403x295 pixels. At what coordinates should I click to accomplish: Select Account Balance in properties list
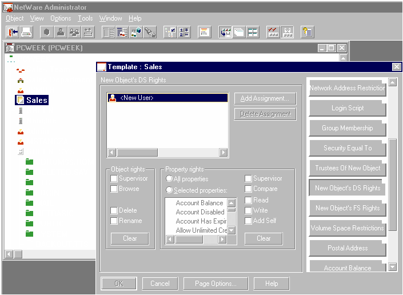[199, 203]
